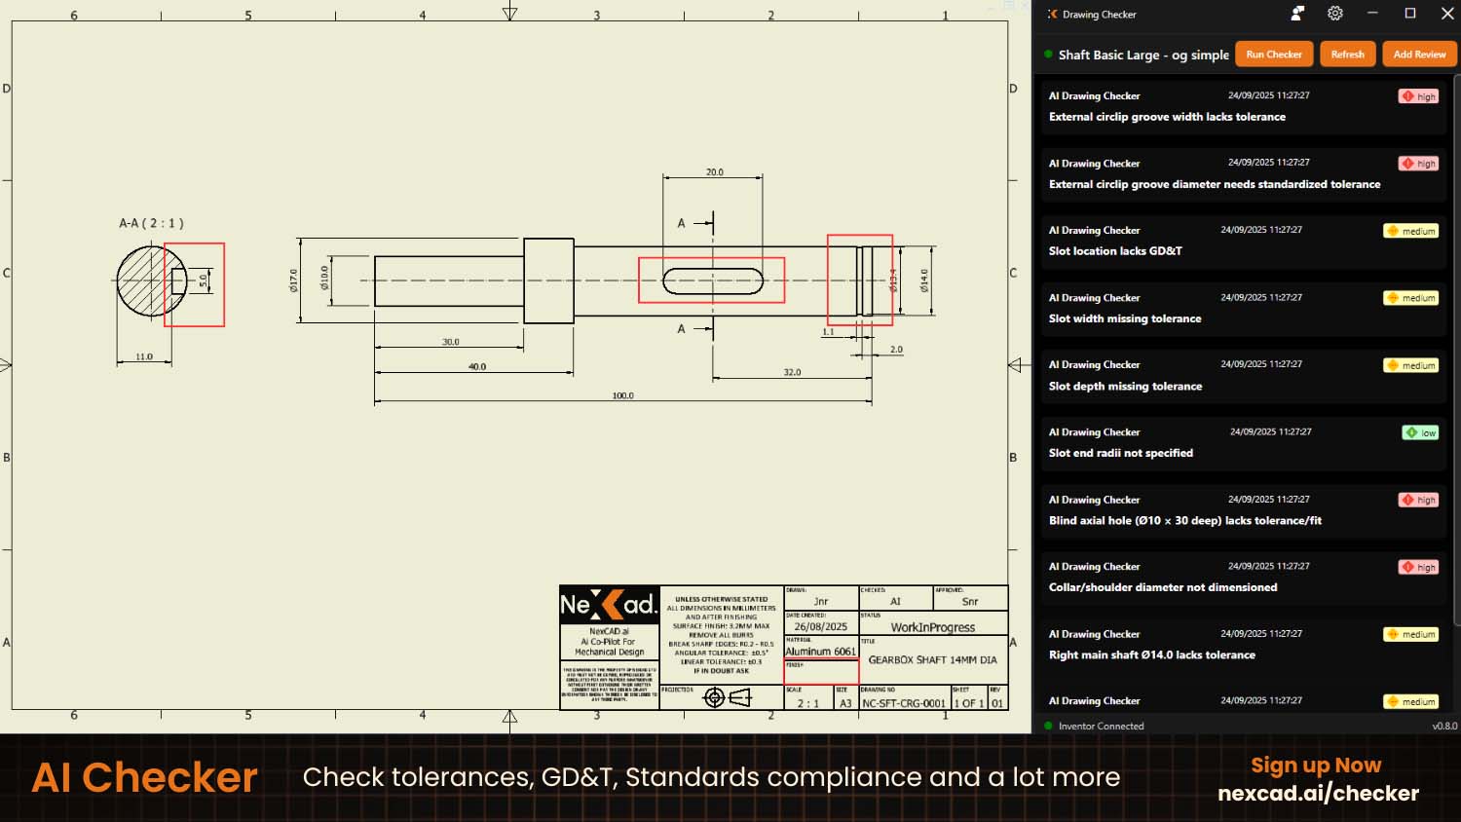Click the high badge on blind axial hole issue
The height and width of the screenshot is (822, 1461).
1418,499
